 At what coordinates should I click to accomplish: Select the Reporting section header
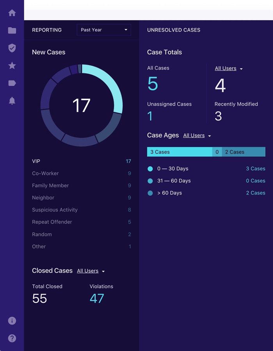coord(47,30)
